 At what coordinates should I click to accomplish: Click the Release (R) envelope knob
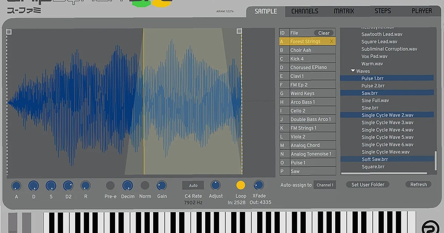[85, 186]
